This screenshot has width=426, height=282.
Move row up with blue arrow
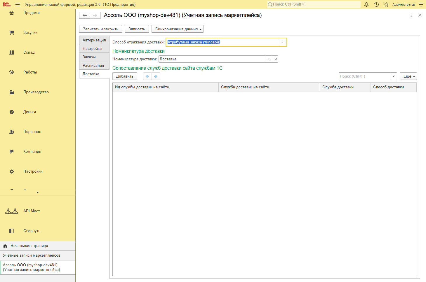(147, 76)
